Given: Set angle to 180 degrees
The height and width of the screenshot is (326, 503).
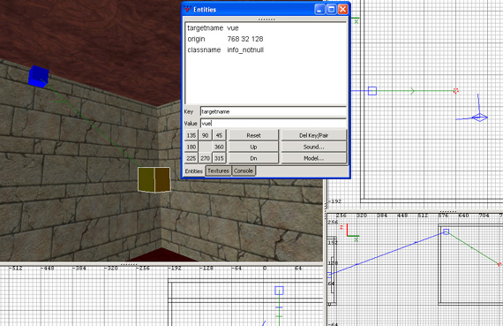Looking at the screenshot, I should (x=191, y=147).
